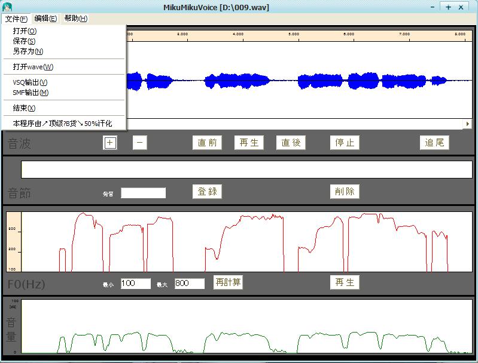Play the waveform with 再生 button
Image resolution: width=478 pixels, height=363 pixels.
coord(249,143)
